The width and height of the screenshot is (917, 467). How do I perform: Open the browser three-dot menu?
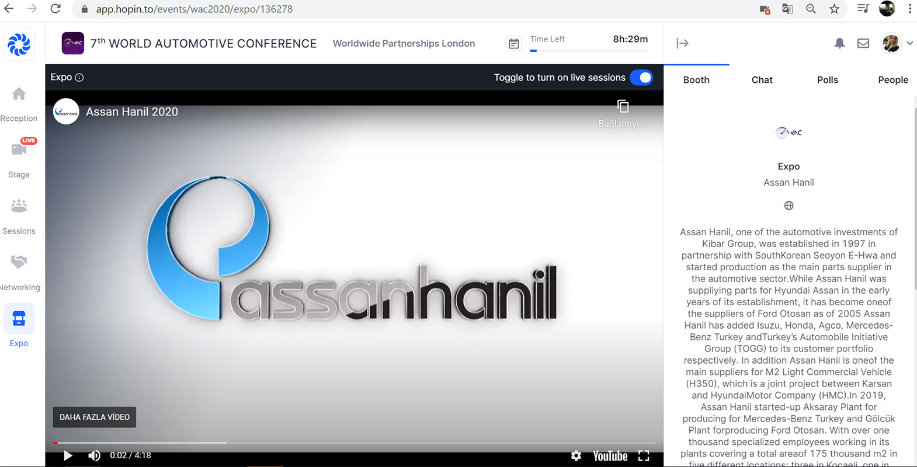point(909,9)
